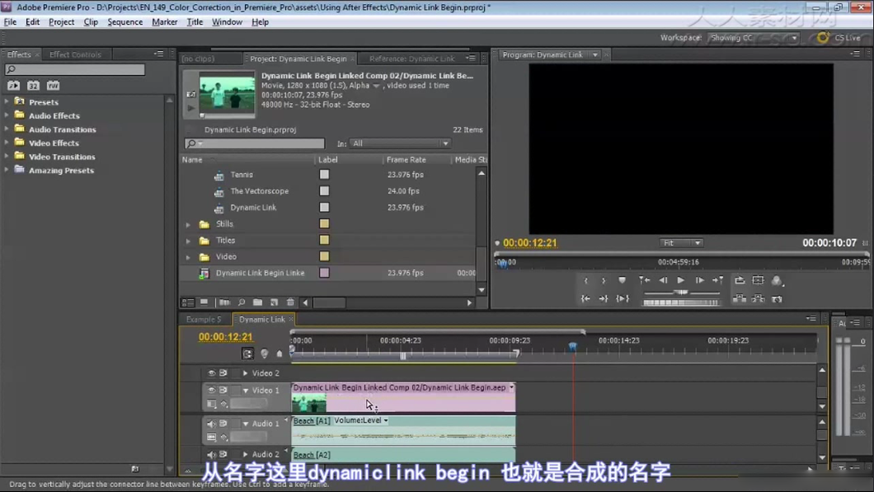Switch to the Effect Controls tab
The image size is (874, 492).
click(x=75, y=54)
